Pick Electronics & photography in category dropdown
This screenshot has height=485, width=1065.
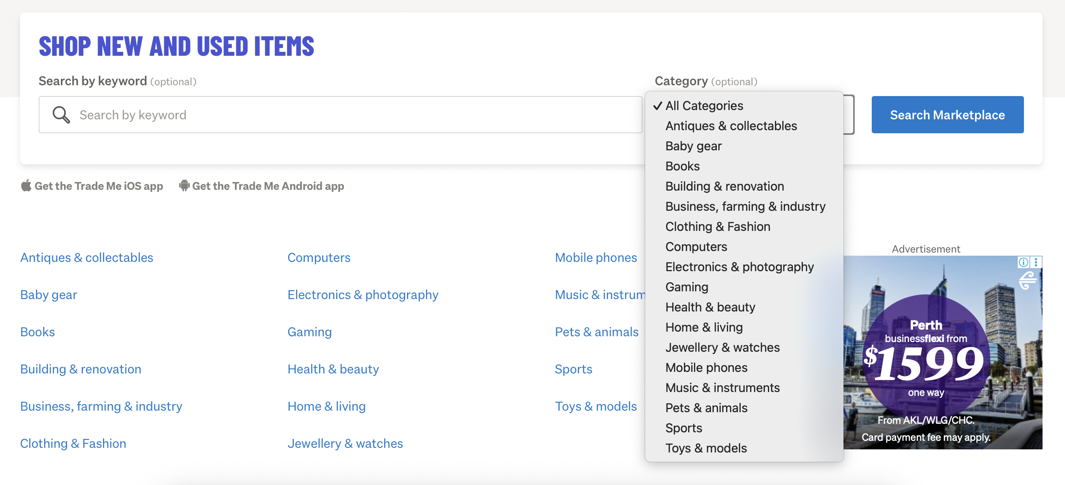coord(739,267)
